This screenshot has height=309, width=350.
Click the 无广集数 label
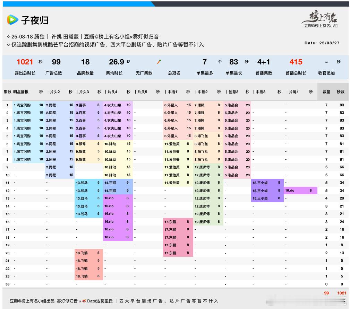[x=144, y=73]
